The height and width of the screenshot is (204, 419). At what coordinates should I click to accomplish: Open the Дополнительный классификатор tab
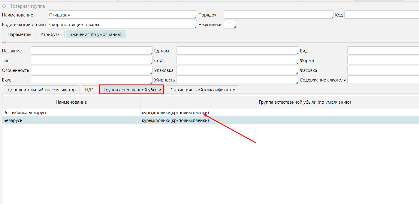pos(41,90)
